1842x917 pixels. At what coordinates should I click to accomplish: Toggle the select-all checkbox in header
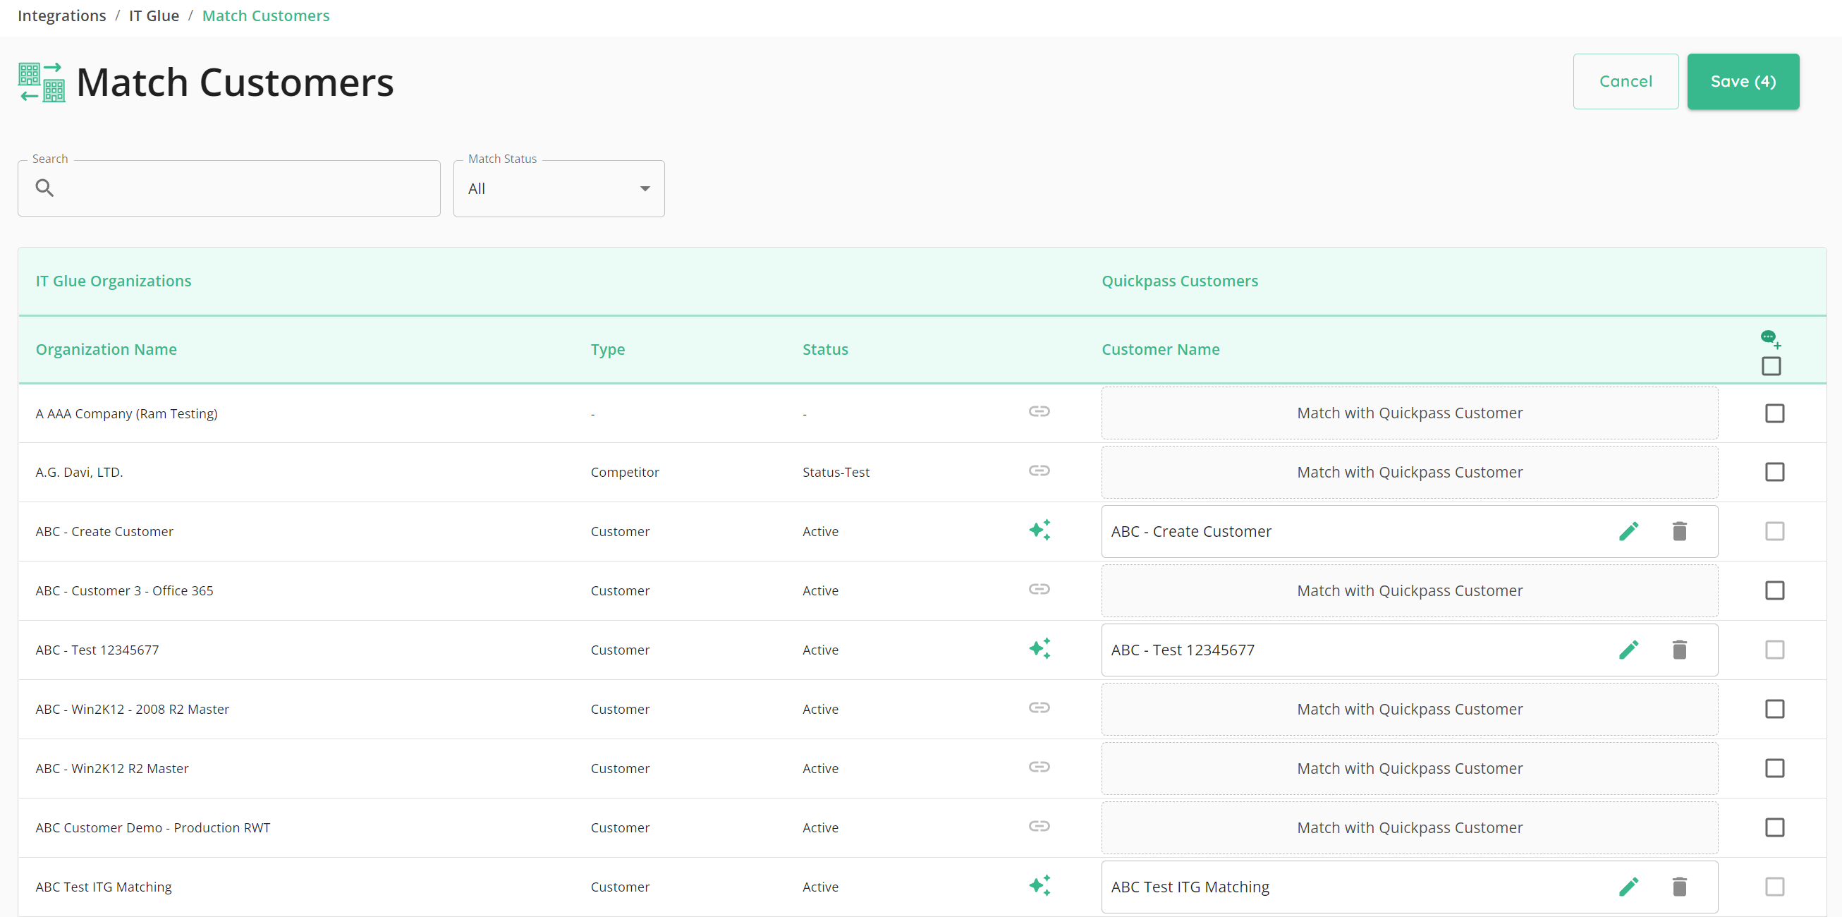point(1771,366)
